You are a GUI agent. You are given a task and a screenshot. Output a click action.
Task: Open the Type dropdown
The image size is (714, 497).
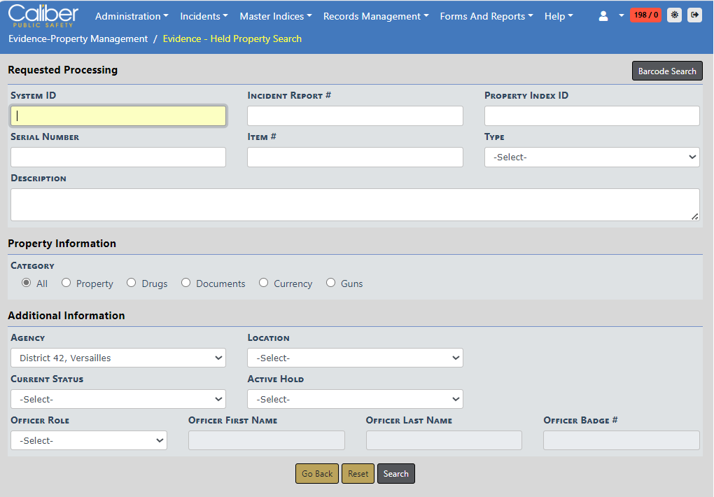coord(591,157)
